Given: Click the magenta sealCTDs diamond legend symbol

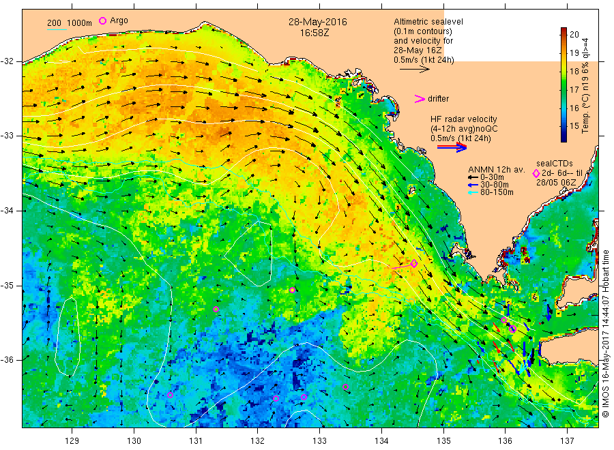Looking at the screenshot, I should [x=536, y=173].
